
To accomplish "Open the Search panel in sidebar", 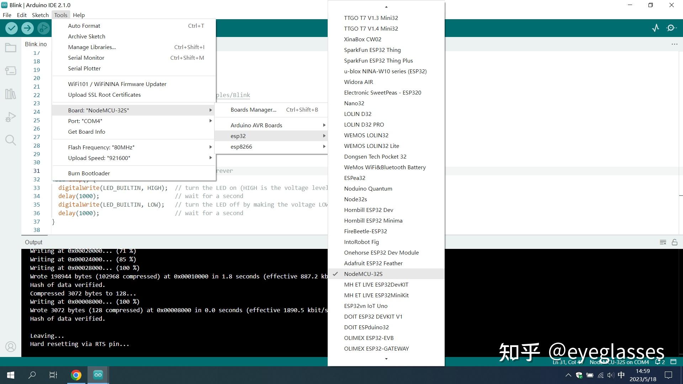I will coord(11,140).
